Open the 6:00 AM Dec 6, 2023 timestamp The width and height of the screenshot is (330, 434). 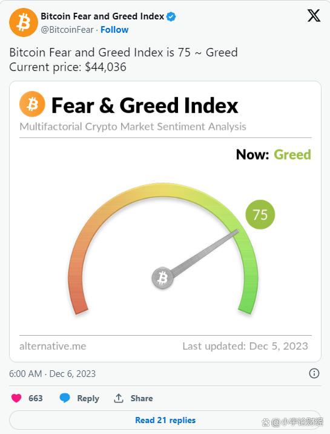coord(52,374)
